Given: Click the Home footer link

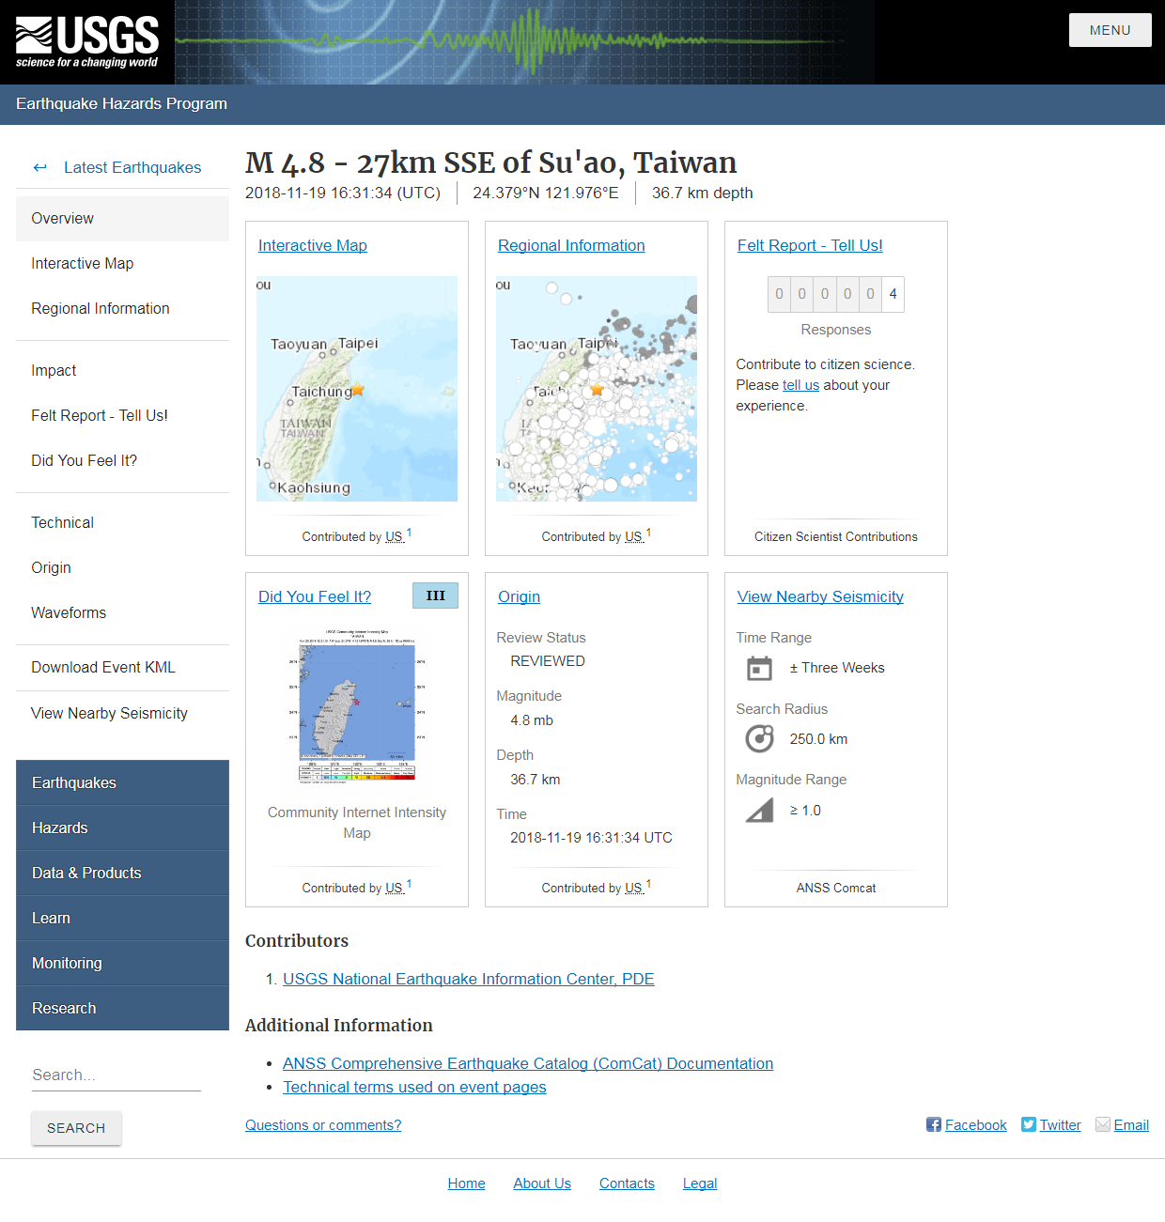Looking at the screenshot, I should click(x=466, y=1183).
